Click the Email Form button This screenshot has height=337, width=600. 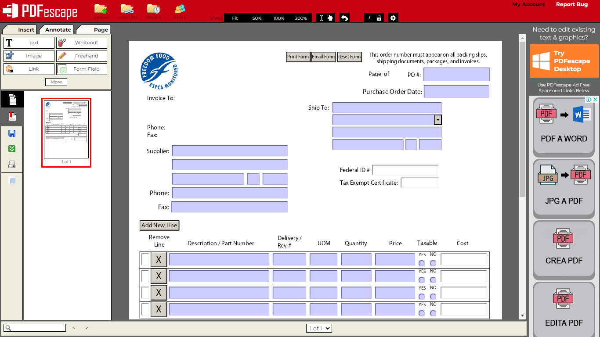pos(323,57)
